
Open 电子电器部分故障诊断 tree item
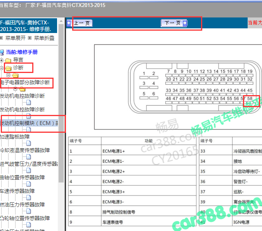coord(25,82)
